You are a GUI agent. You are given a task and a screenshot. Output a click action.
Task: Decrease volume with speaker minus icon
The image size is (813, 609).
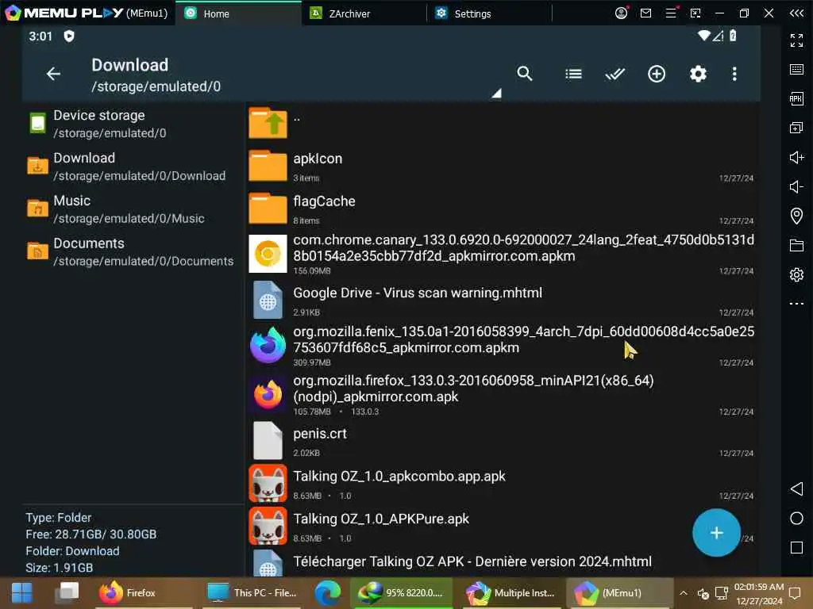tap(796, 186)
